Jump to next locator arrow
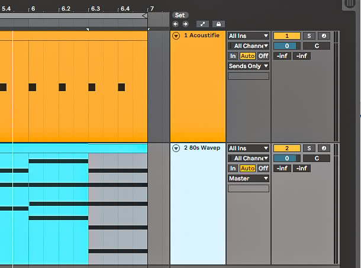Viewport: 361px width, 268px height. pyautogui.click(x=185, y=24)
